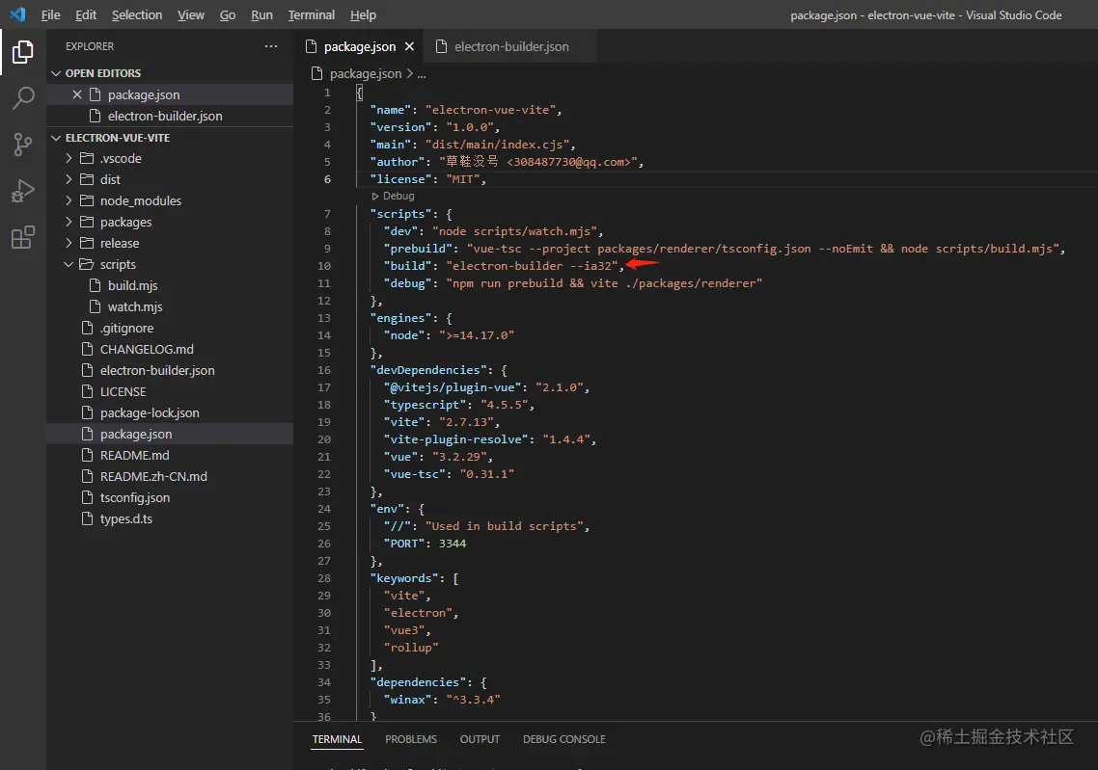Viewport: 1098px width, 770px height.
Task: Close package.json in Open Editors list
Action: [x=77, y=94]
